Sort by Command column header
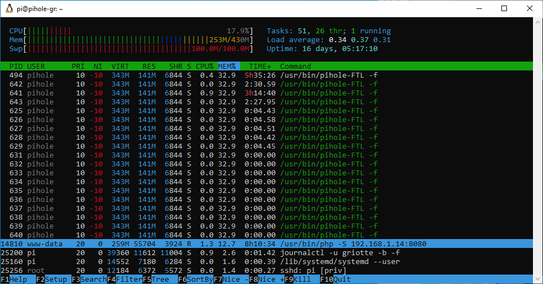543x284 pixels. (x=296, y=66)
